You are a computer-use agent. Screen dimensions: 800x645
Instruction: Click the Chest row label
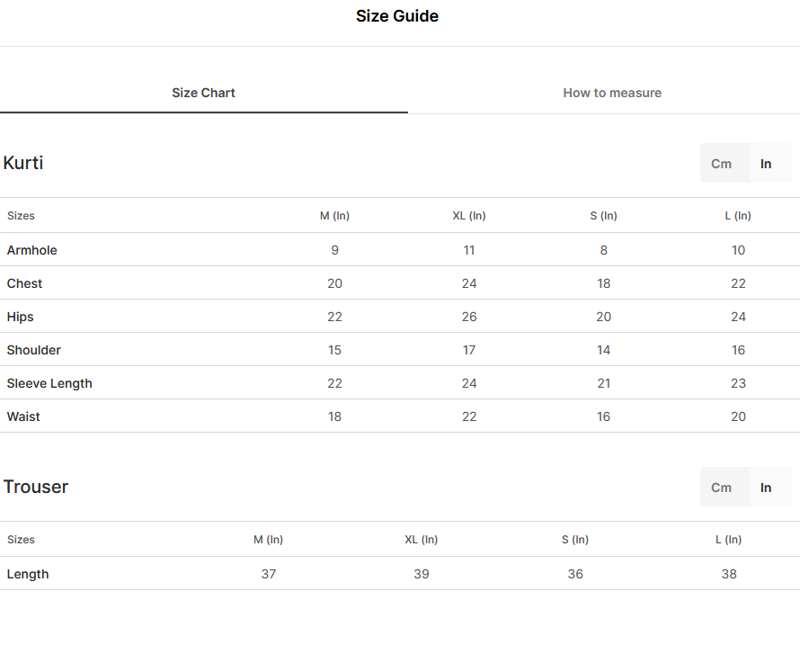click(x=24, y=283)
